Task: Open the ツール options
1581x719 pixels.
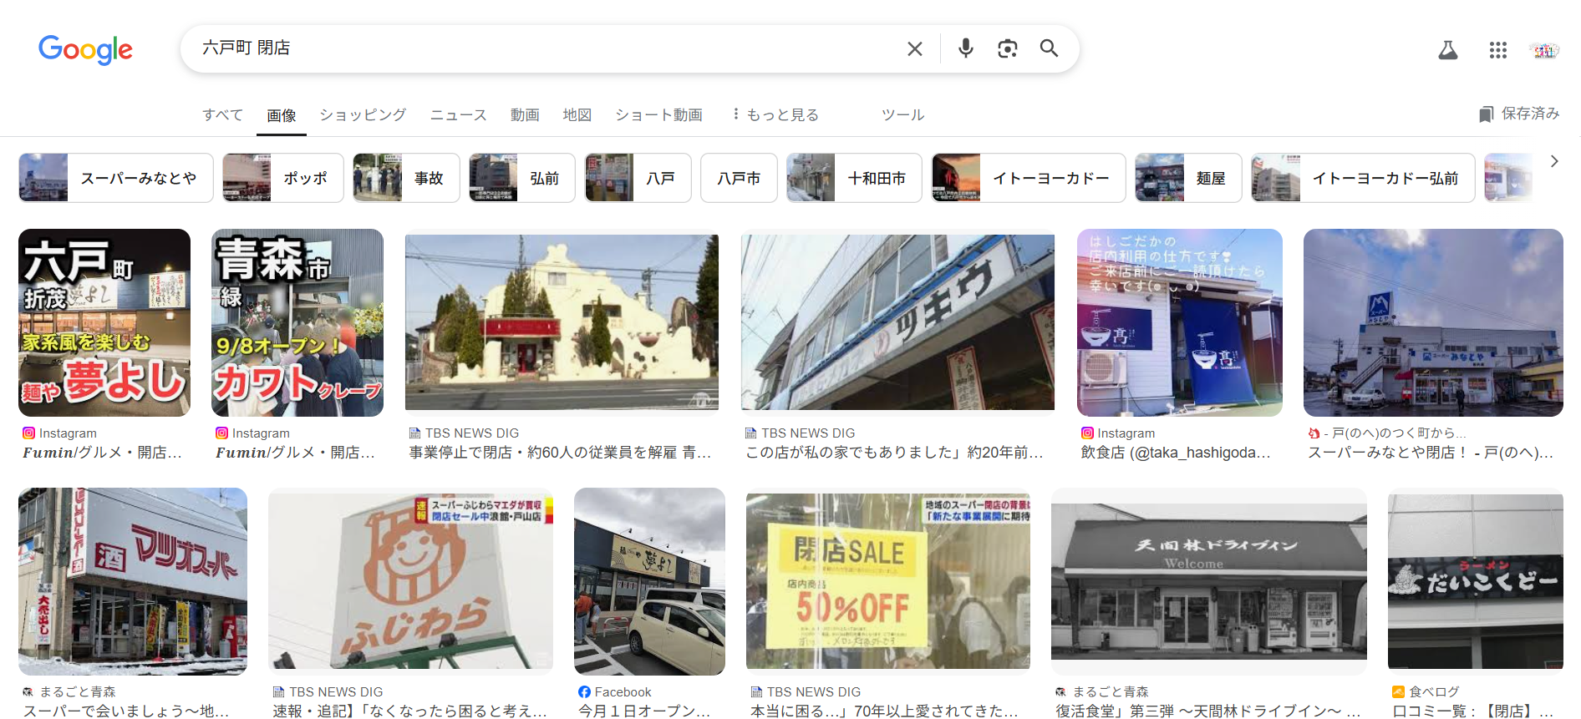Action: click(903, 115)
